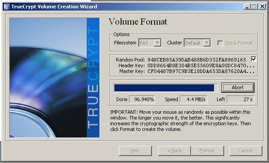Click the Header Key hex value

click(x=201, y=65)
